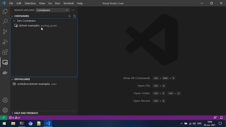
Task: Open the Terminal menu
Action: pyautogui.click(x=68, y=3)
